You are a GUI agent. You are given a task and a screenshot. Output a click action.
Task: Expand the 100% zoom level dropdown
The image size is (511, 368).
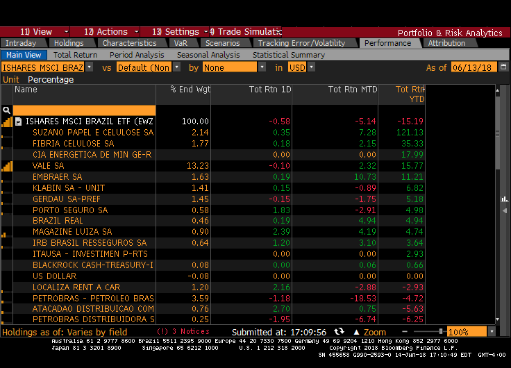click(492, 332)
